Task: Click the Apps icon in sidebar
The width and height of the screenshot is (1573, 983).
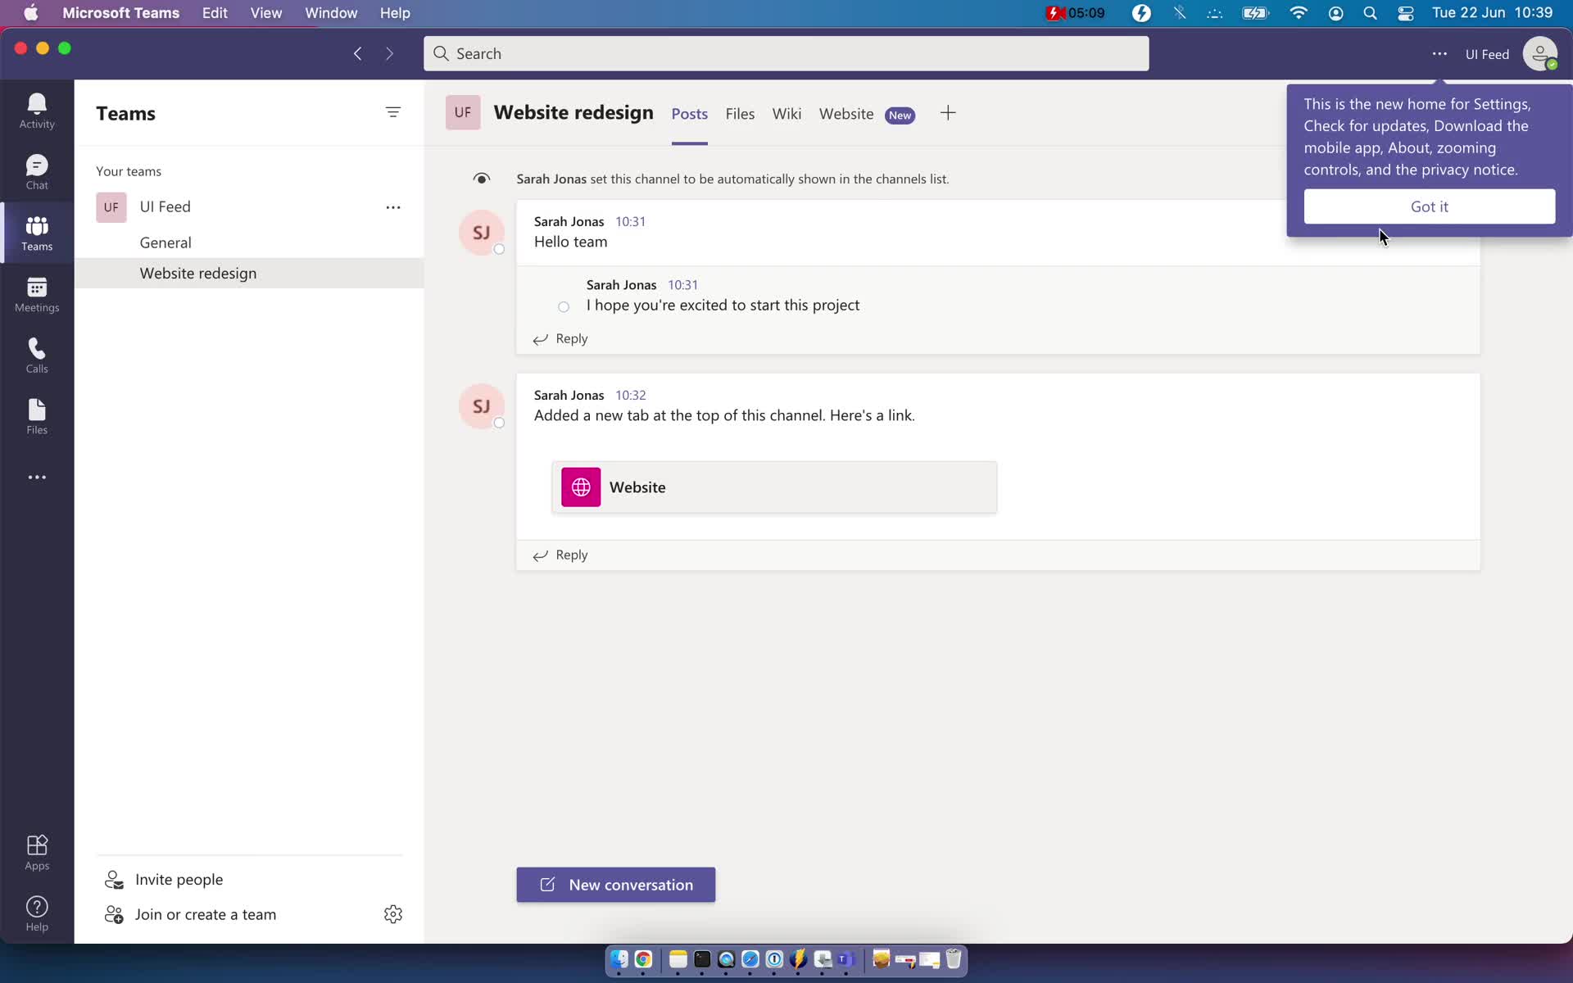Action: [x=36, y=852]
